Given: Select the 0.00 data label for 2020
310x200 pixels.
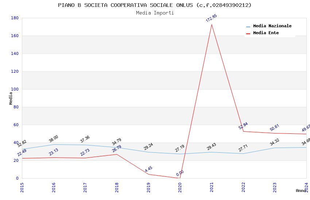Looking at the screenshot, I should click(180, 173).
